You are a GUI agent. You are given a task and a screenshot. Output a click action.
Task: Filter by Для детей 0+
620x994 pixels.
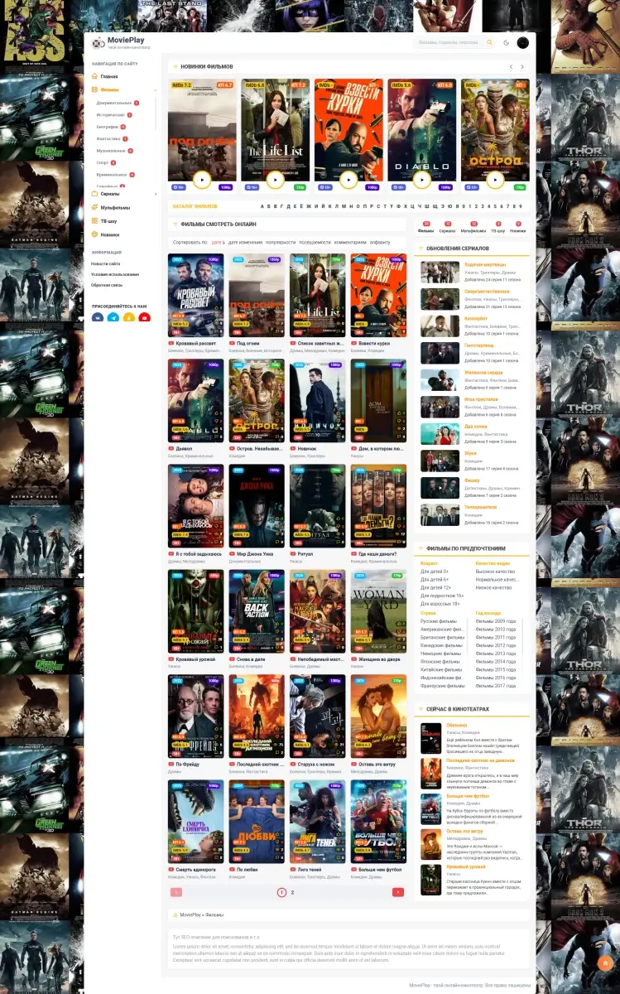(435, 572)
